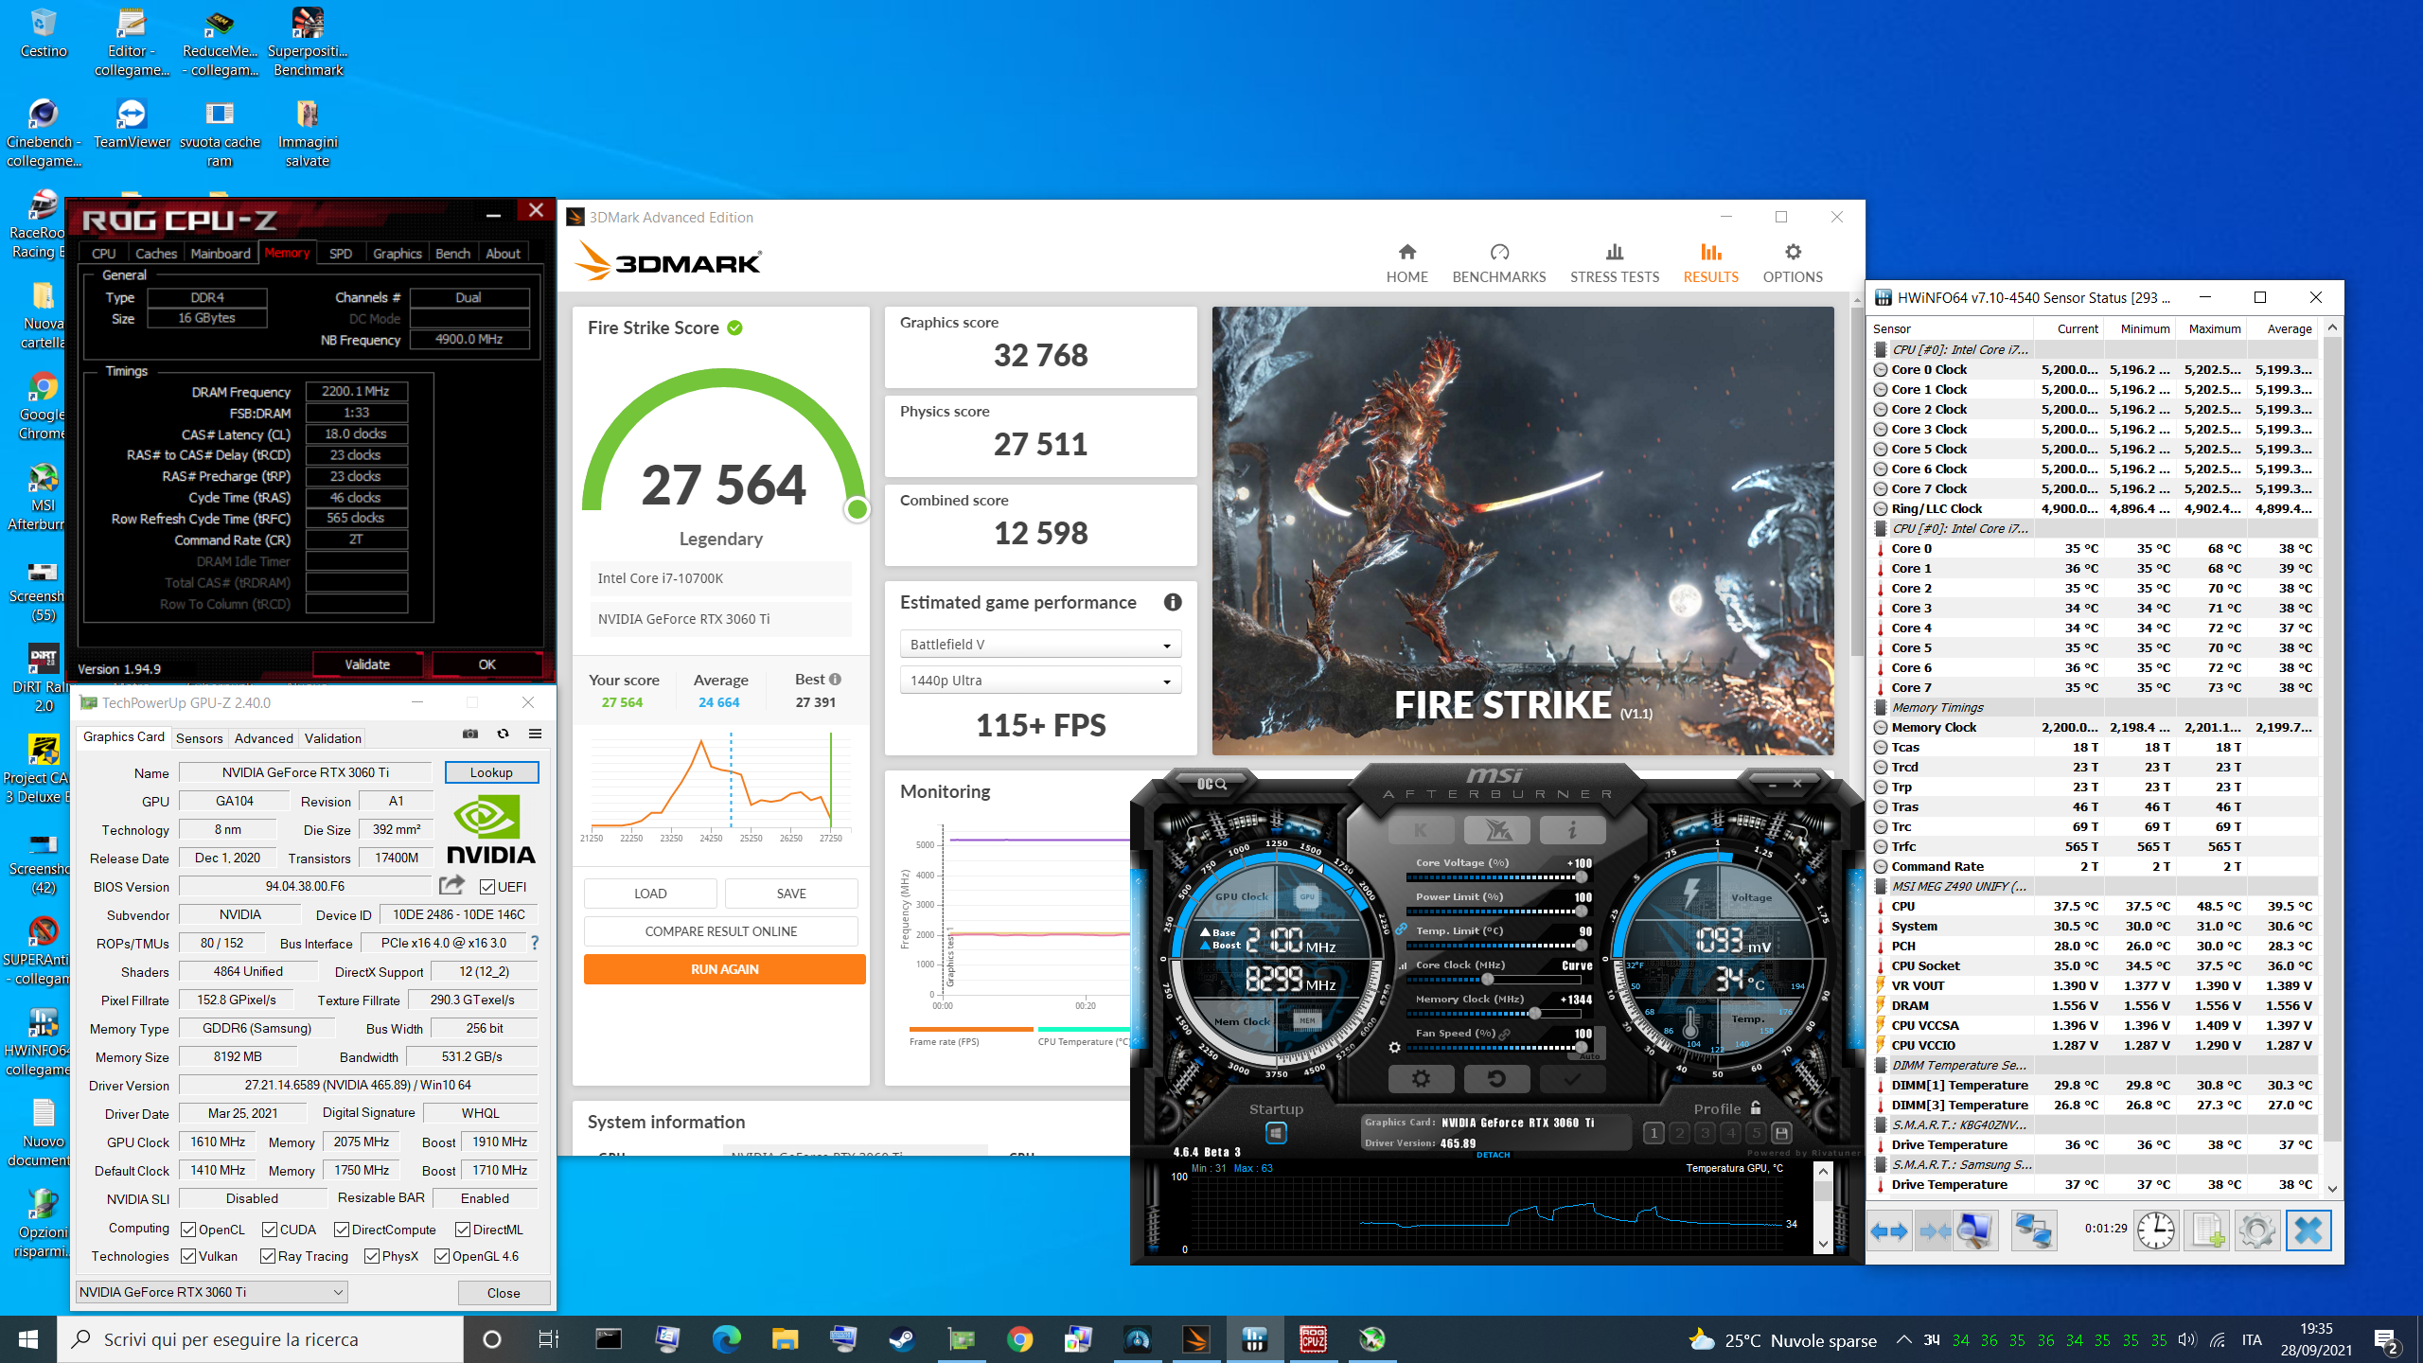Open BENCHMARKS section in 3DMark
Screen dimensions: 2423x1363
point(1498,262)
